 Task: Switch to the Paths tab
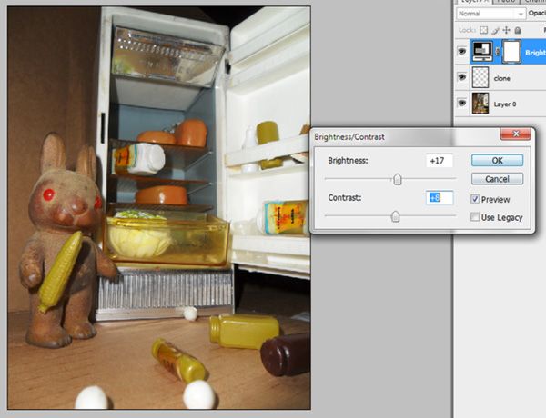[x=506, y=2]
